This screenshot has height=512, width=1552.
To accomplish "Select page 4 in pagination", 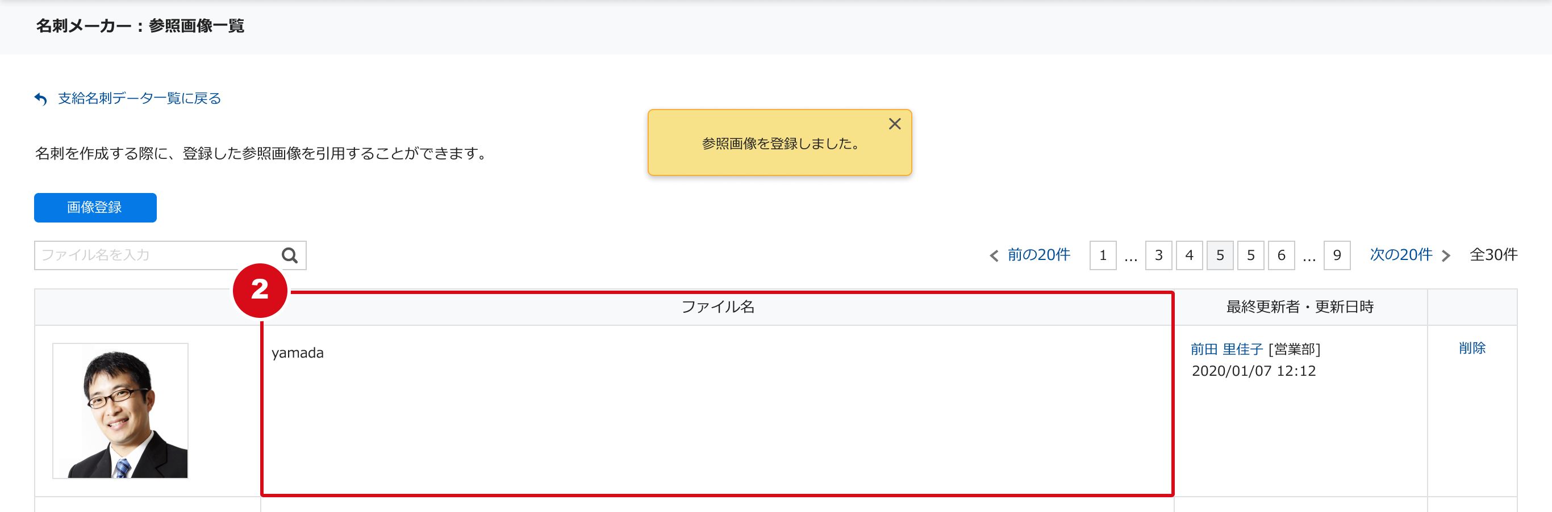I will (x=1188, y=255).
